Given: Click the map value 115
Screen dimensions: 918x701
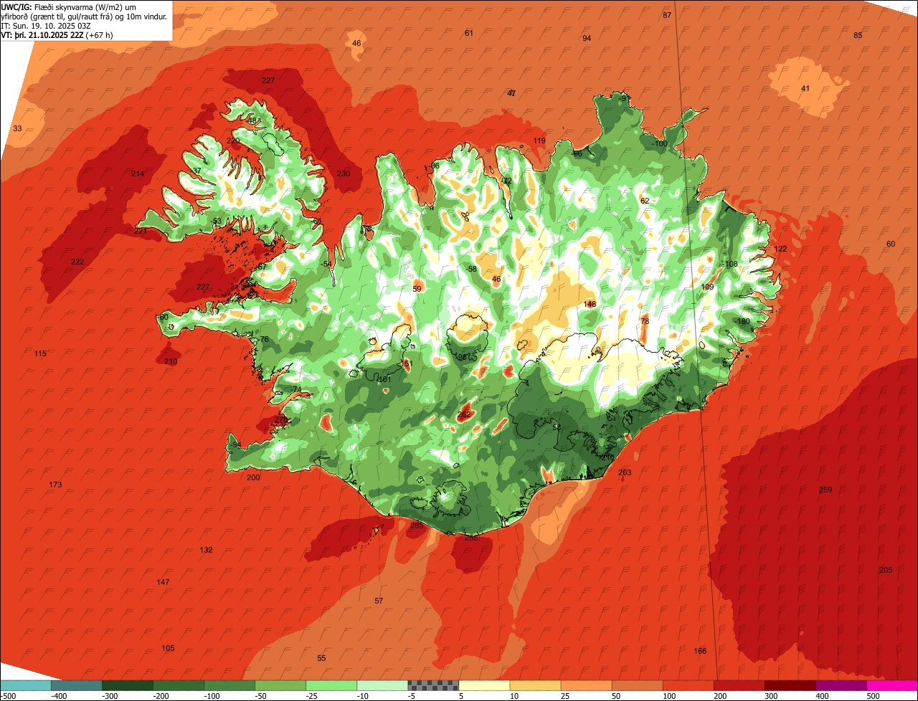Looking at the screenshot, I should click(40, 353).
